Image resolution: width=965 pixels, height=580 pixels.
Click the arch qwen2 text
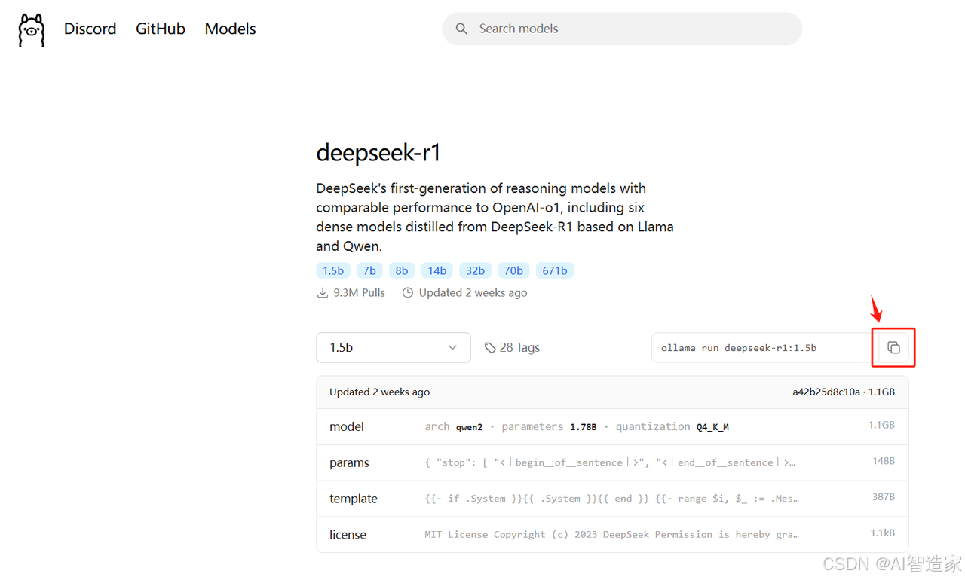tap(453, 426)
